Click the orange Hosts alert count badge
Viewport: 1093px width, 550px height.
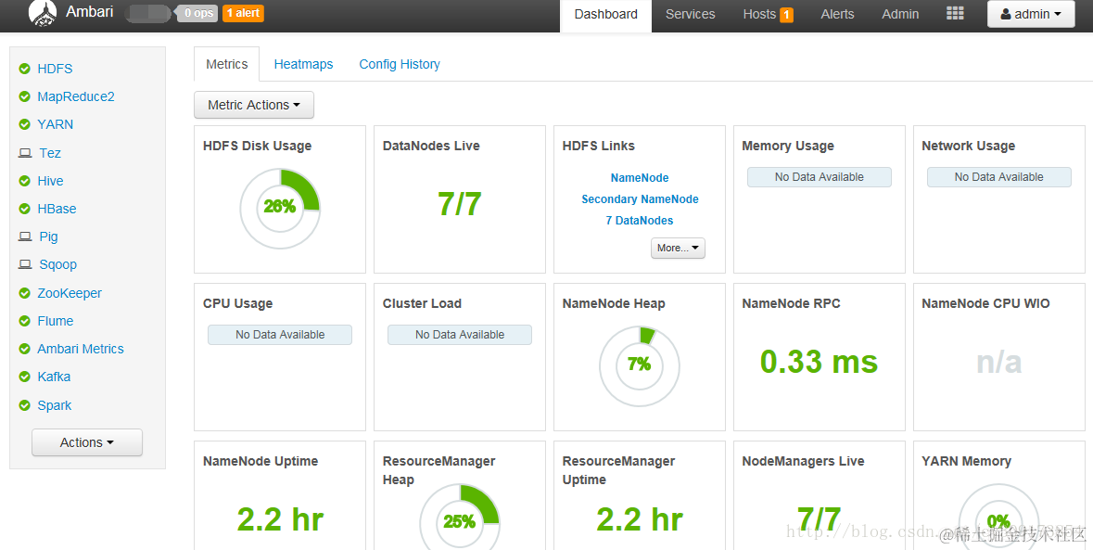click(786, 15)
